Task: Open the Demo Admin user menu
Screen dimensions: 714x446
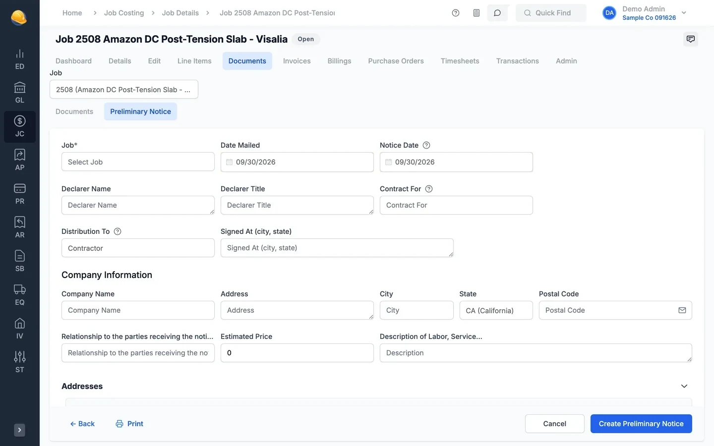Action: point(645,13)
